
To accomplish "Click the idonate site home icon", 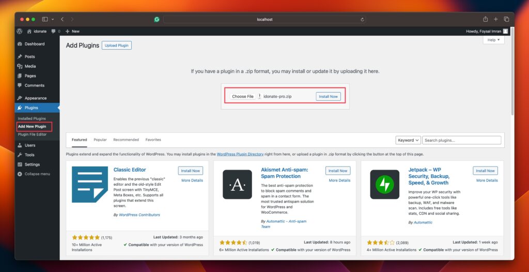I will coord(29,31).
